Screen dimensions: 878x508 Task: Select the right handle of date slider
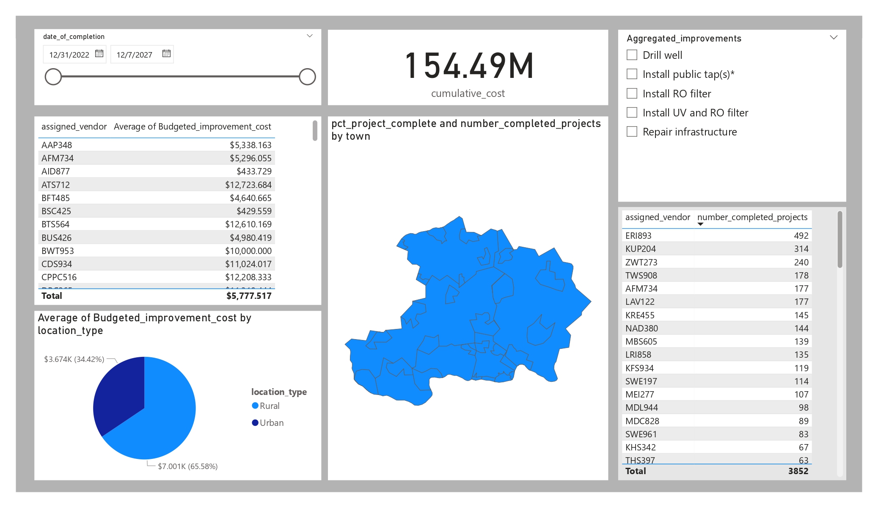point(307,77)
